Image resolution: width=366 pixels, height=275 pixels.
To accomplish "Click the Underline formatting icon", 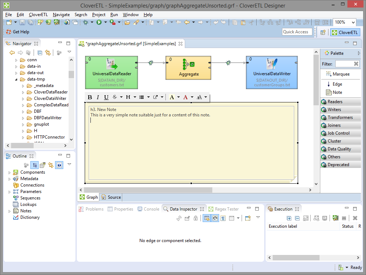I will pyautogui.click(x=106, y=97).
